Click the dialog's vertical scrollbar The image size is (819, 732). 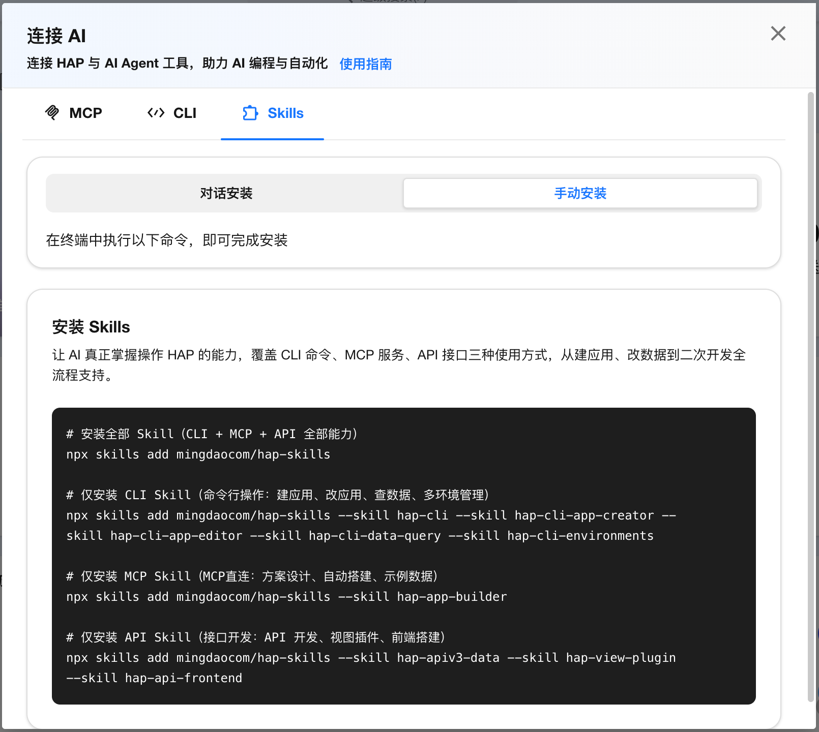coord(811,396)
